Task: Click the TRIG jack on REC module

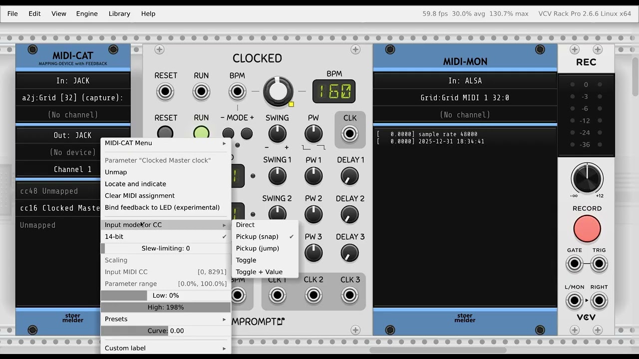Action: (599, 264)
